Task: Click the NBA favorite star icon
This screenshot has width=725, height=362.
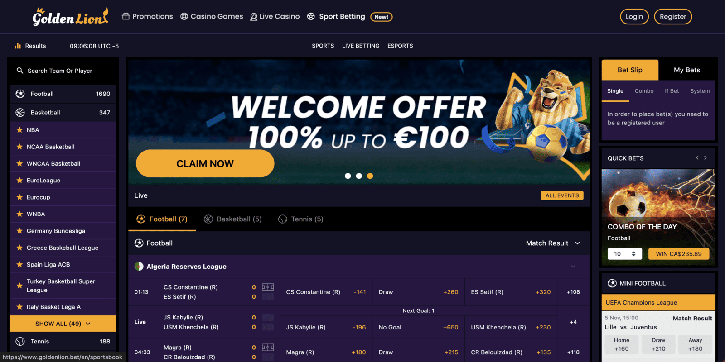Action: pyautogui.click(x=19, y=130)
